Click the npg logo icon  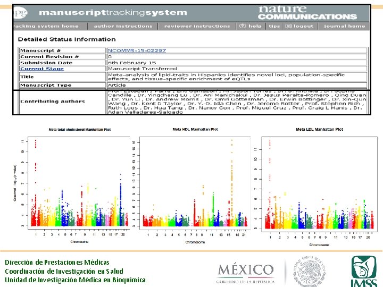point(20,12)
